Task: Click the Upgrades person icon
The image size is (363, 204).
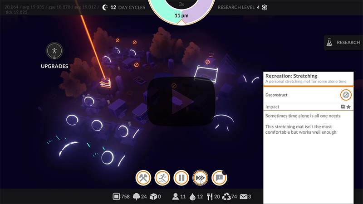Action: [54, 51]
